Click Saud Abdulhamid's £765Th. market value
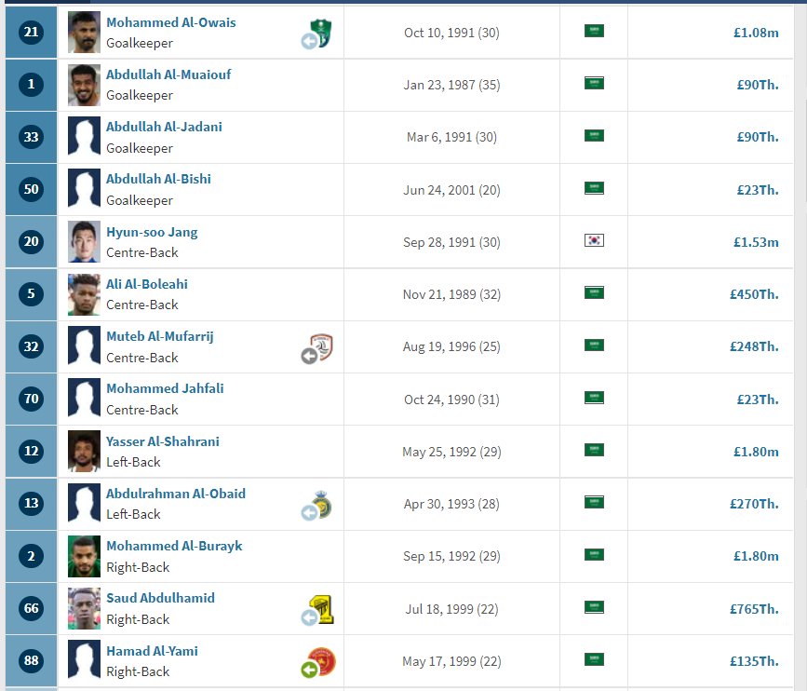The height and width of the screenshot is (691, 807). [753, 609]
